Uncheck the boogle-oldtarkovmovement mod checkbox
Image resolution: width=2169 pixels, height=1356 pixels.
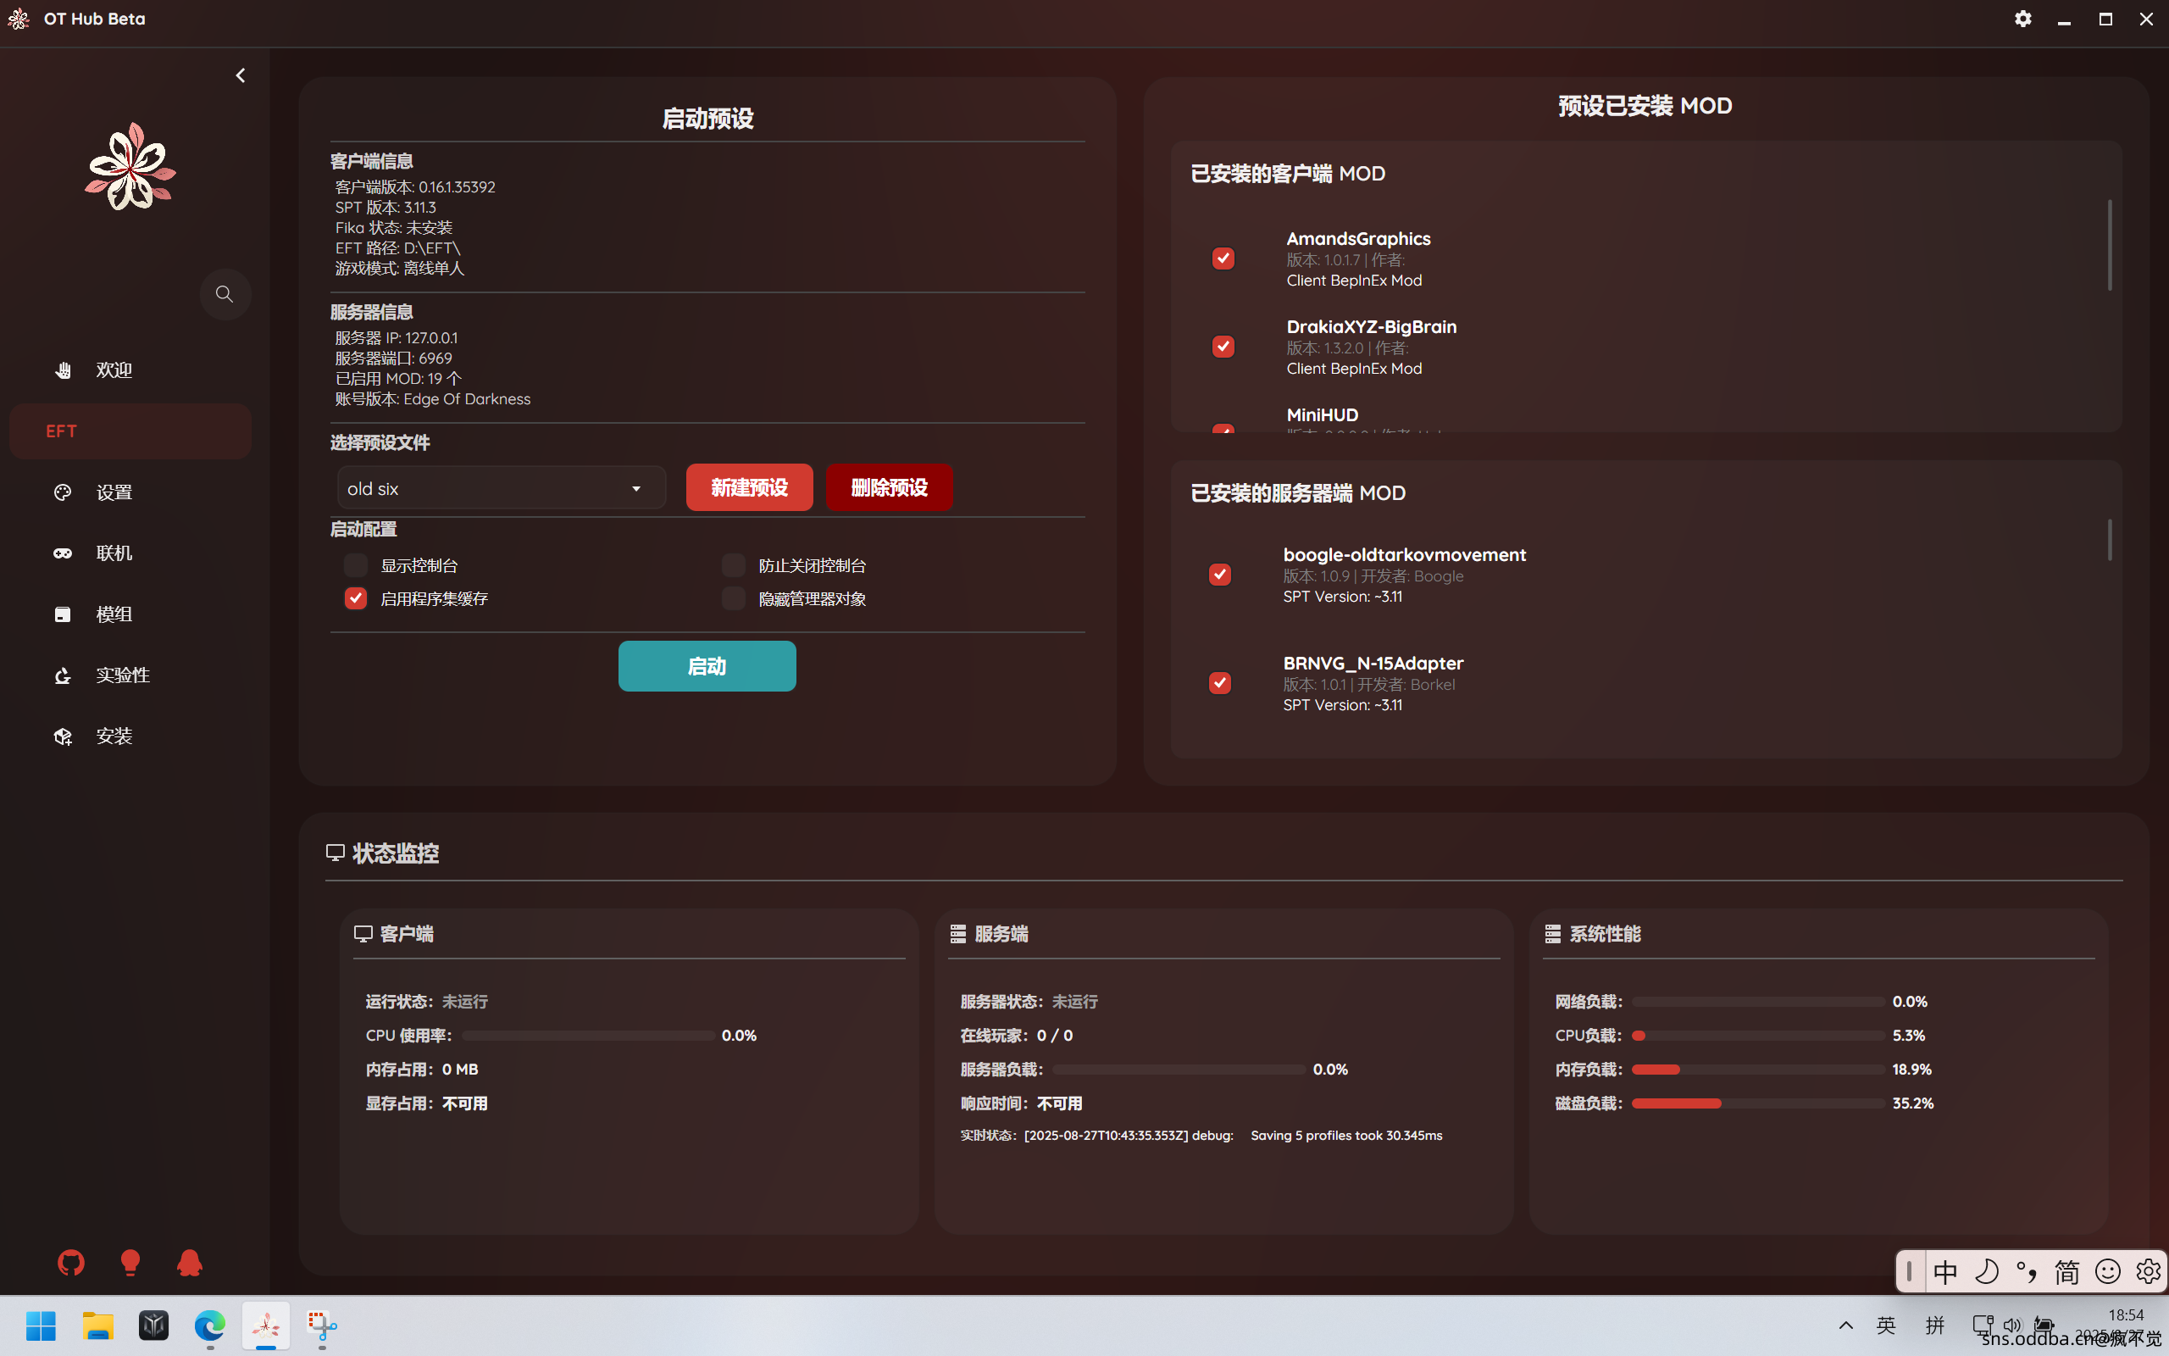tap(1220, 575)
